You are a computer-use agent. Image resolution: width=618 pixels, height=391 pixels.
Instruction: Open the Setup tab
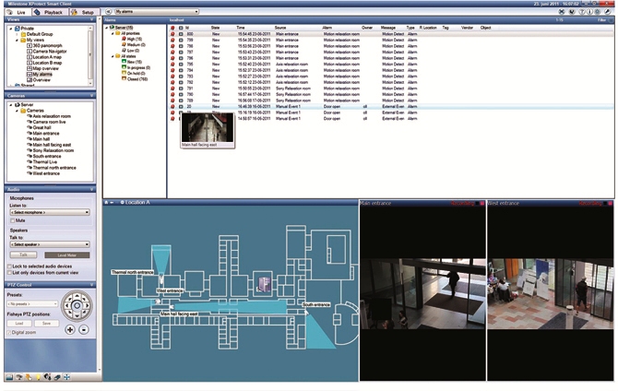(x=83, y=12)
